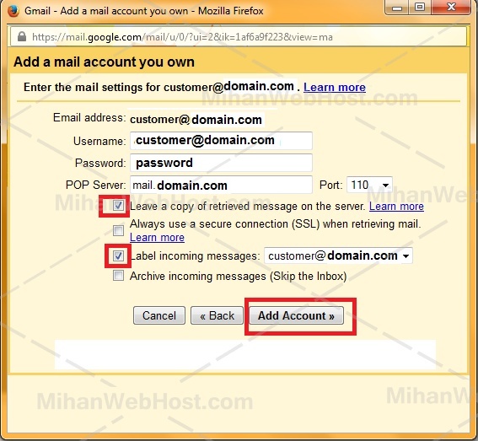Image resolution: width=478 pixels, height=441 pixels.
Task: Click the Add Account button
Action: pyautogui.click(x=296, y=315)
